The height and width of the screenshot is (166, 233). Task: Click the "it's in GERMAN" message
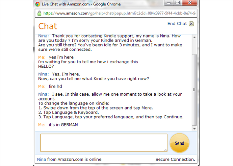63,125
